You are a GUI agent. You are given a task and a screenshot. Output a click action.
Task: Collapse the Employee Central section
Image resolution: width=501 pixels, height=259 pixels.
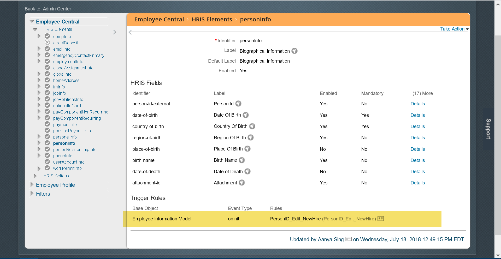(32, 21)
